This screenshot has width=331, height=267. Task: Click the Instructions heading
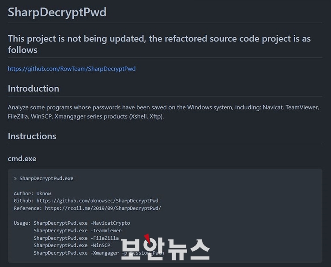(x=32, y=136)
